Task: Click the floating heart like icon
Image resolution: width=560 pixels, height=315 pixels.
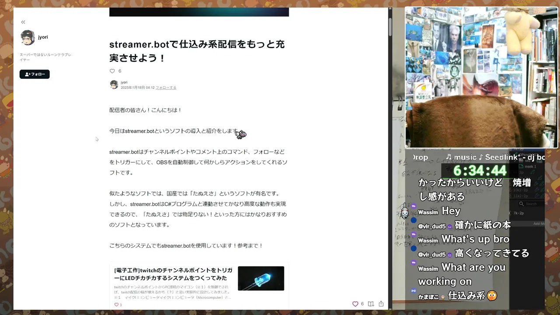Action: pos(355,304)
